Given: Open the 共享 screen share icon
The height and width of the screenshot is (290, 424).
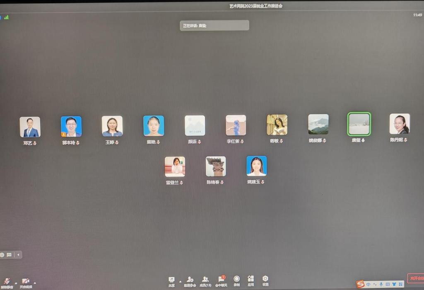Looking at the screenshot, I should tap(171, 280).
